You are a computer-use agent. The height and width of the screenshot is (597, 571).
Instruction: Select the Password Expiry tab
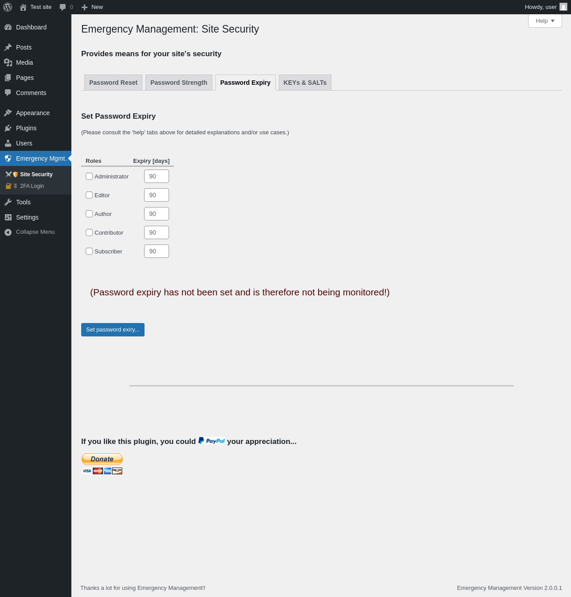point(245,83)
